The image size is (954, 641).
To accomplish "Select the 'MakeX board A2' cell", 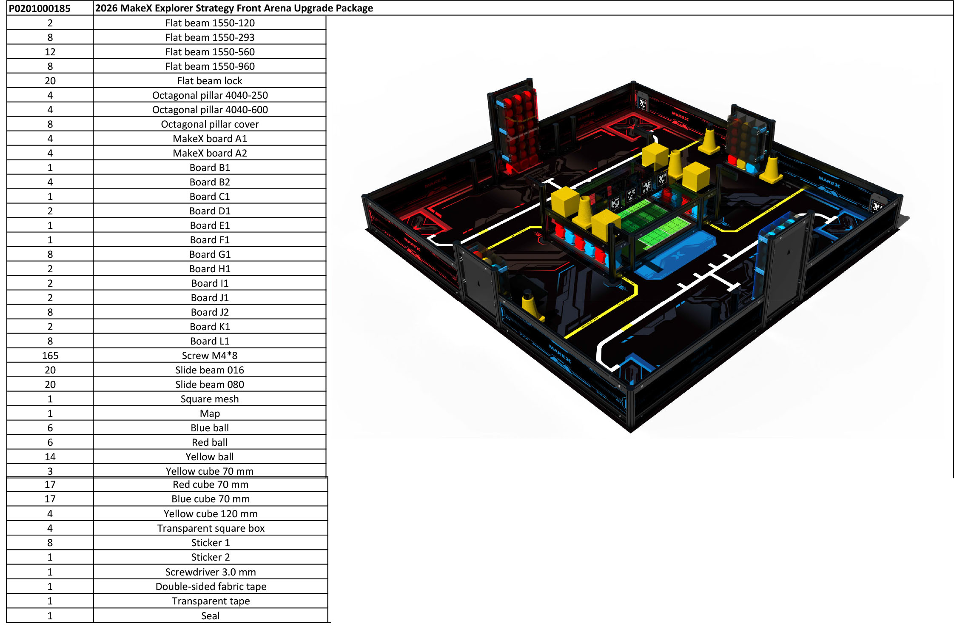I will [210, 153].
